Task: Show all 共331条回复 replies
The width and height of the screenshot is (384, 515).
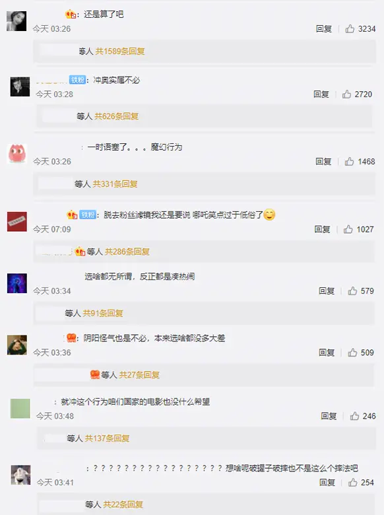Action: point(115,184)
